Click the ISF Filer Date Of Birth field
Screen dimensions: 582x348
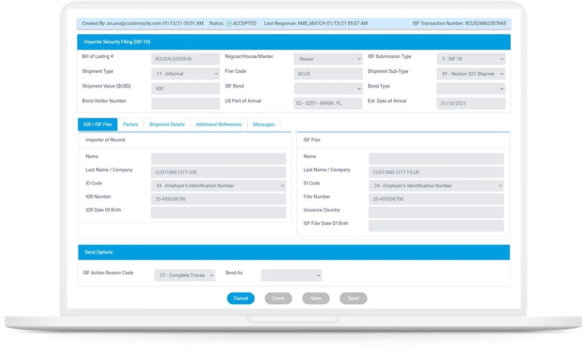point(436,226)
